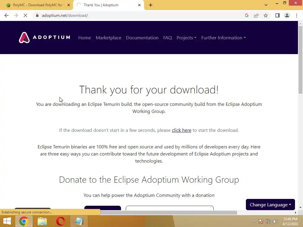Click the browser back arrow
This screenshot has width=303, height=227.
pos(7,15)
